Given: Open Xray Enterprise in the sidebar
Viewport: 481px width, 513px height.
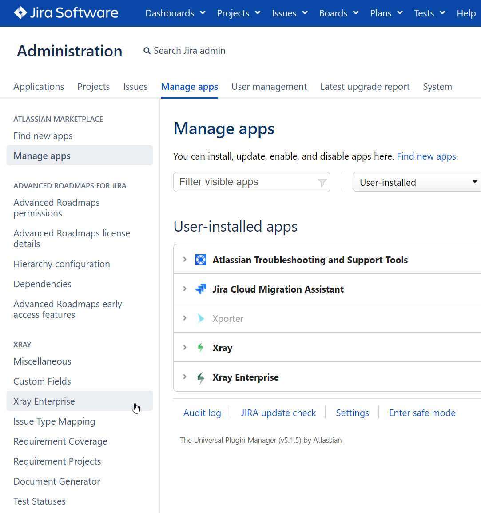Looking at the screenshot, I should 80,401.
